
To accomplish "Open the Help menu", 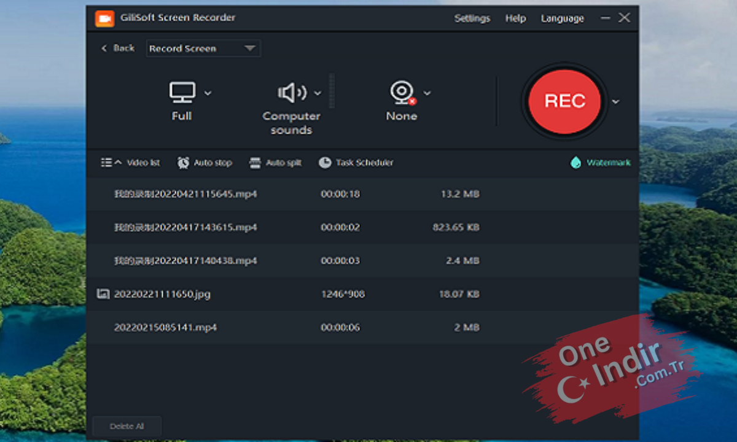I will [x=515, y=18].
